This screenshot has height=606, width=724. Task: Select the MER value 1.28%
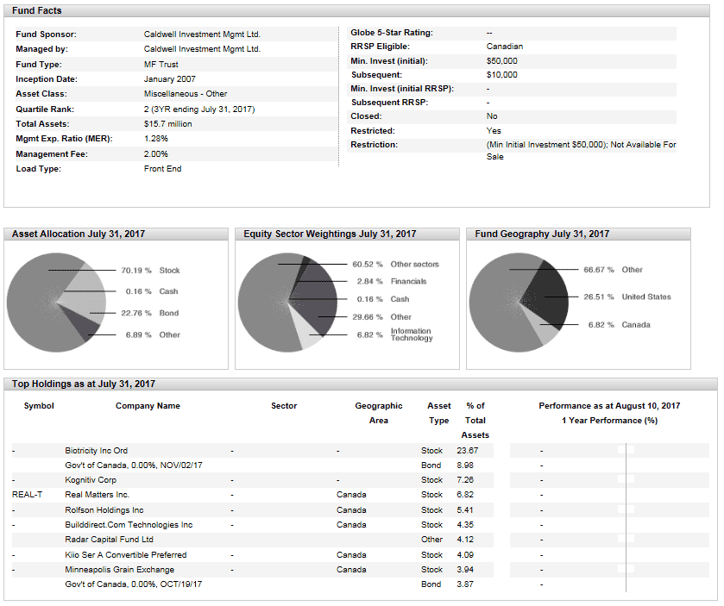(x=155, y=139)
